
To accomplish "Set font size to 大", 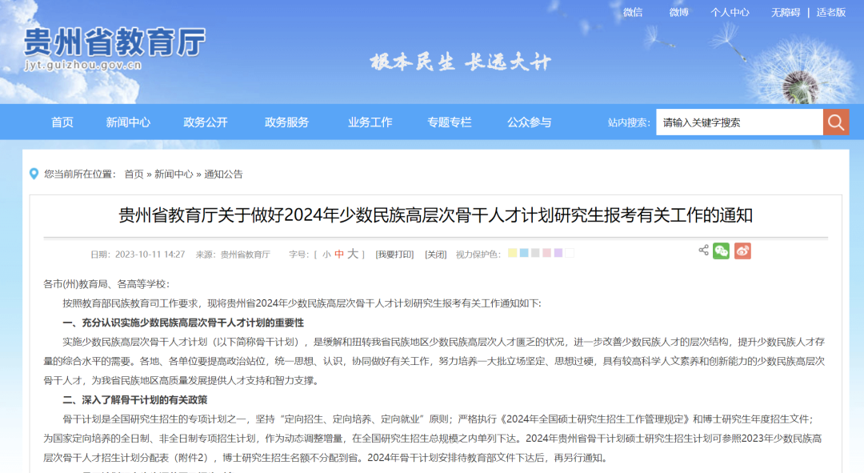I will [x=353, y=254].
